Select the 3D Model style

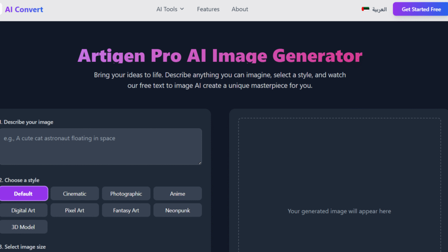coord(23,227)
